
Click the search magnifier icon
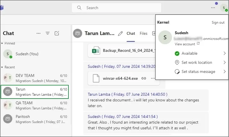pyautogui.click(x=79, y=8)
